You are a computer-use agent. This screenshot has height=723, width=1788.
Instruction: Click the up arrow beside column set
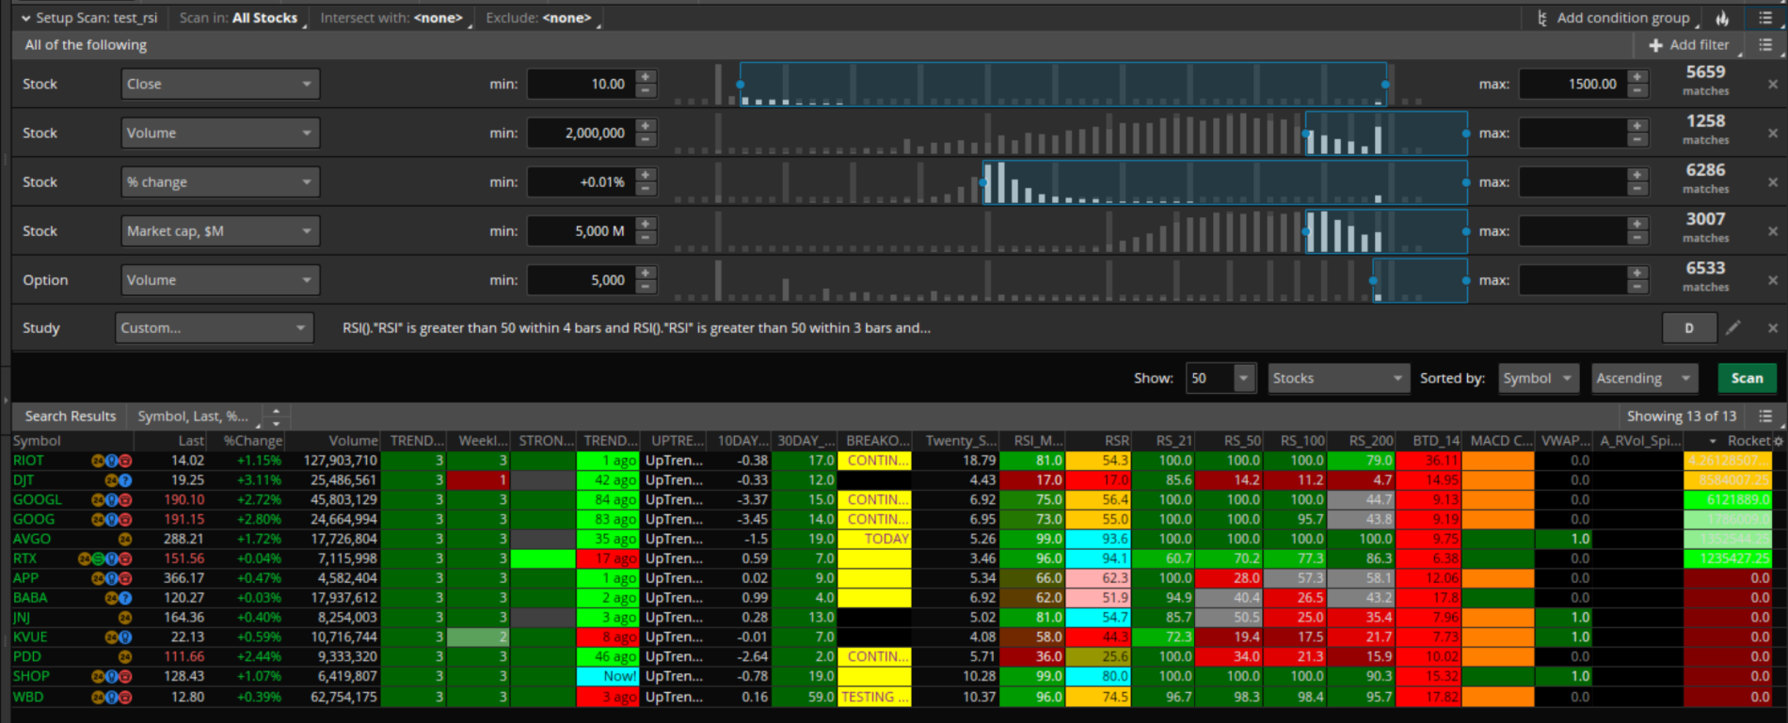(x=276, y=410)
